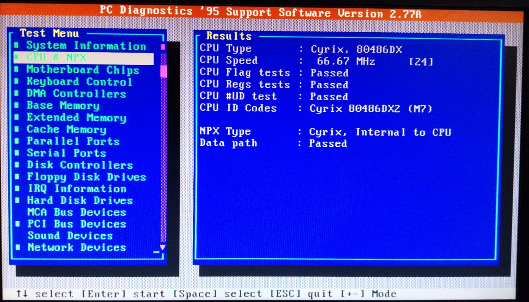Select Serial Ports test
Image resolution: width=529 pixels, height=302 pixels.
click(x=67, y=153)
